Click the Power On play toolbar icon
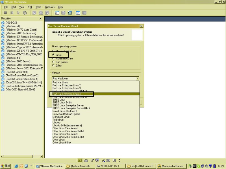The height and width of the screenshot is (169, 226). tap(18, 13)
